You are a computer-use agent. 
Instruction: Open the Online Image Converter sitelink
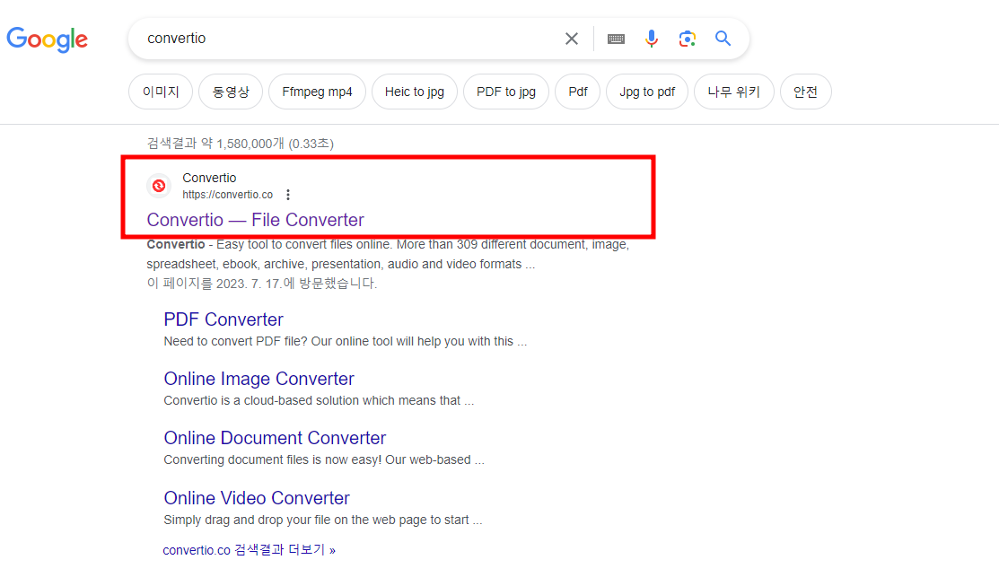point(259,379)
